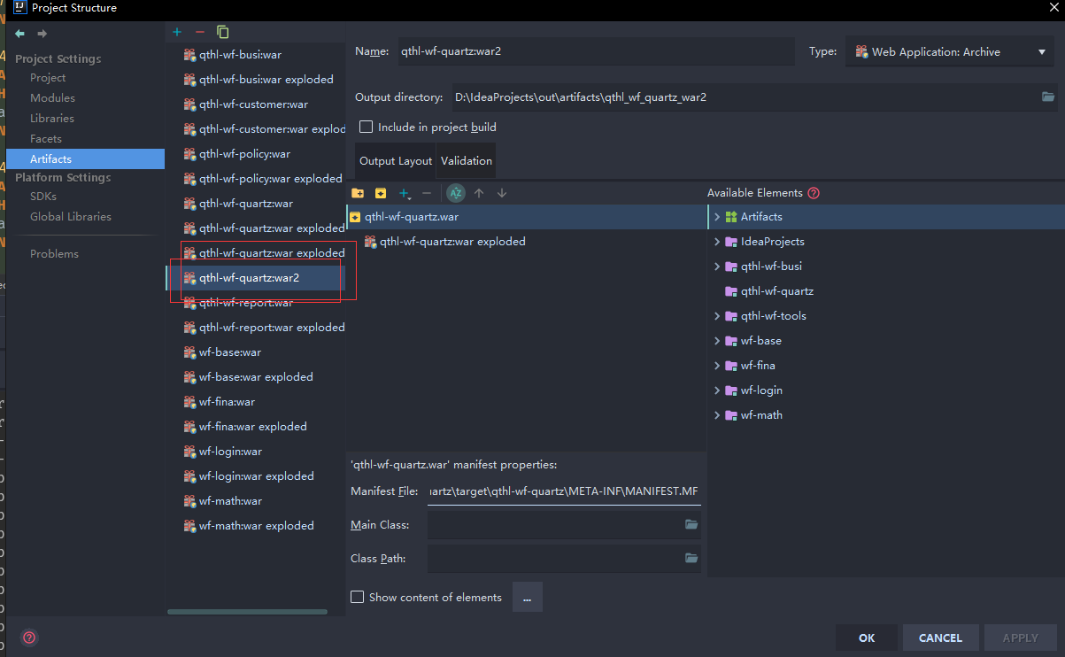Open Modules settings section

(52, 98)
